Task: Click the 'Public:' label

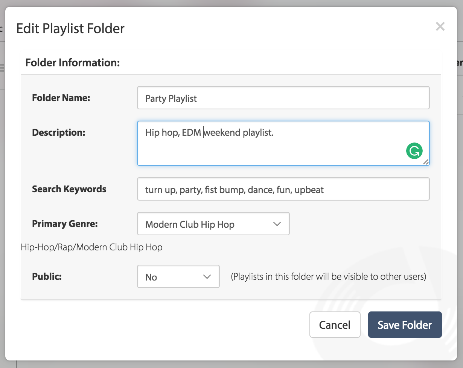Action: pos(47,276)
